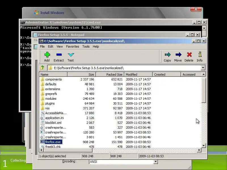The height and width of the screenshot is (170, 227).
Task: Open the File menu in 7-Zip
Action: point(42,46)
